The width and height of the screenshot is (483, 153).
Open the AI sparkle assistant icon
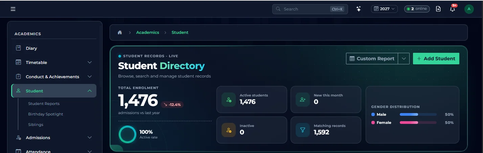pos(359,9)
